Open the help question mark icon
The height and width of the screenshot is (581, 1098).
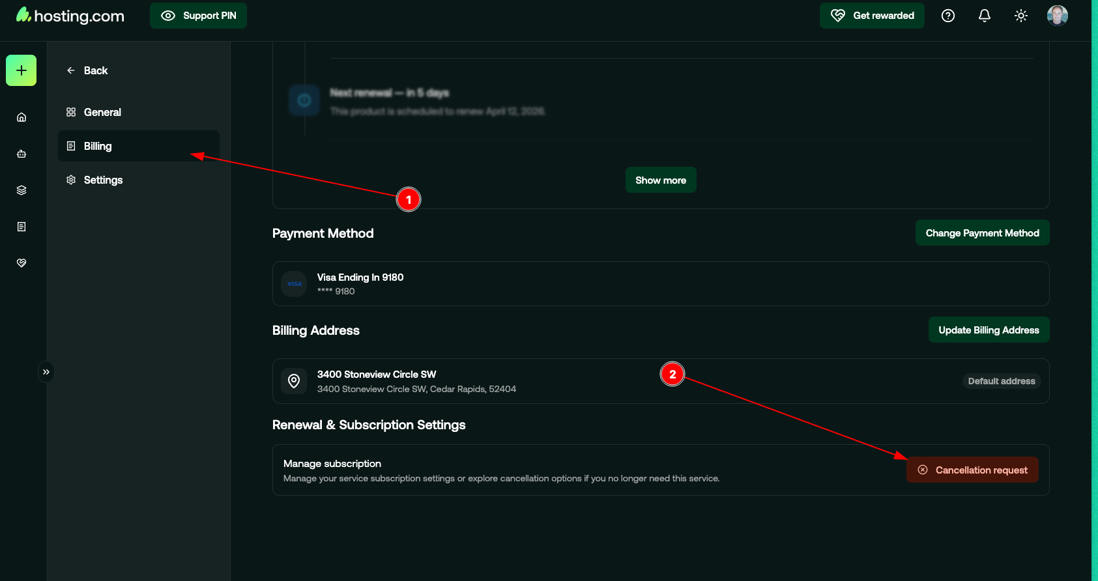tap(948, 16)
